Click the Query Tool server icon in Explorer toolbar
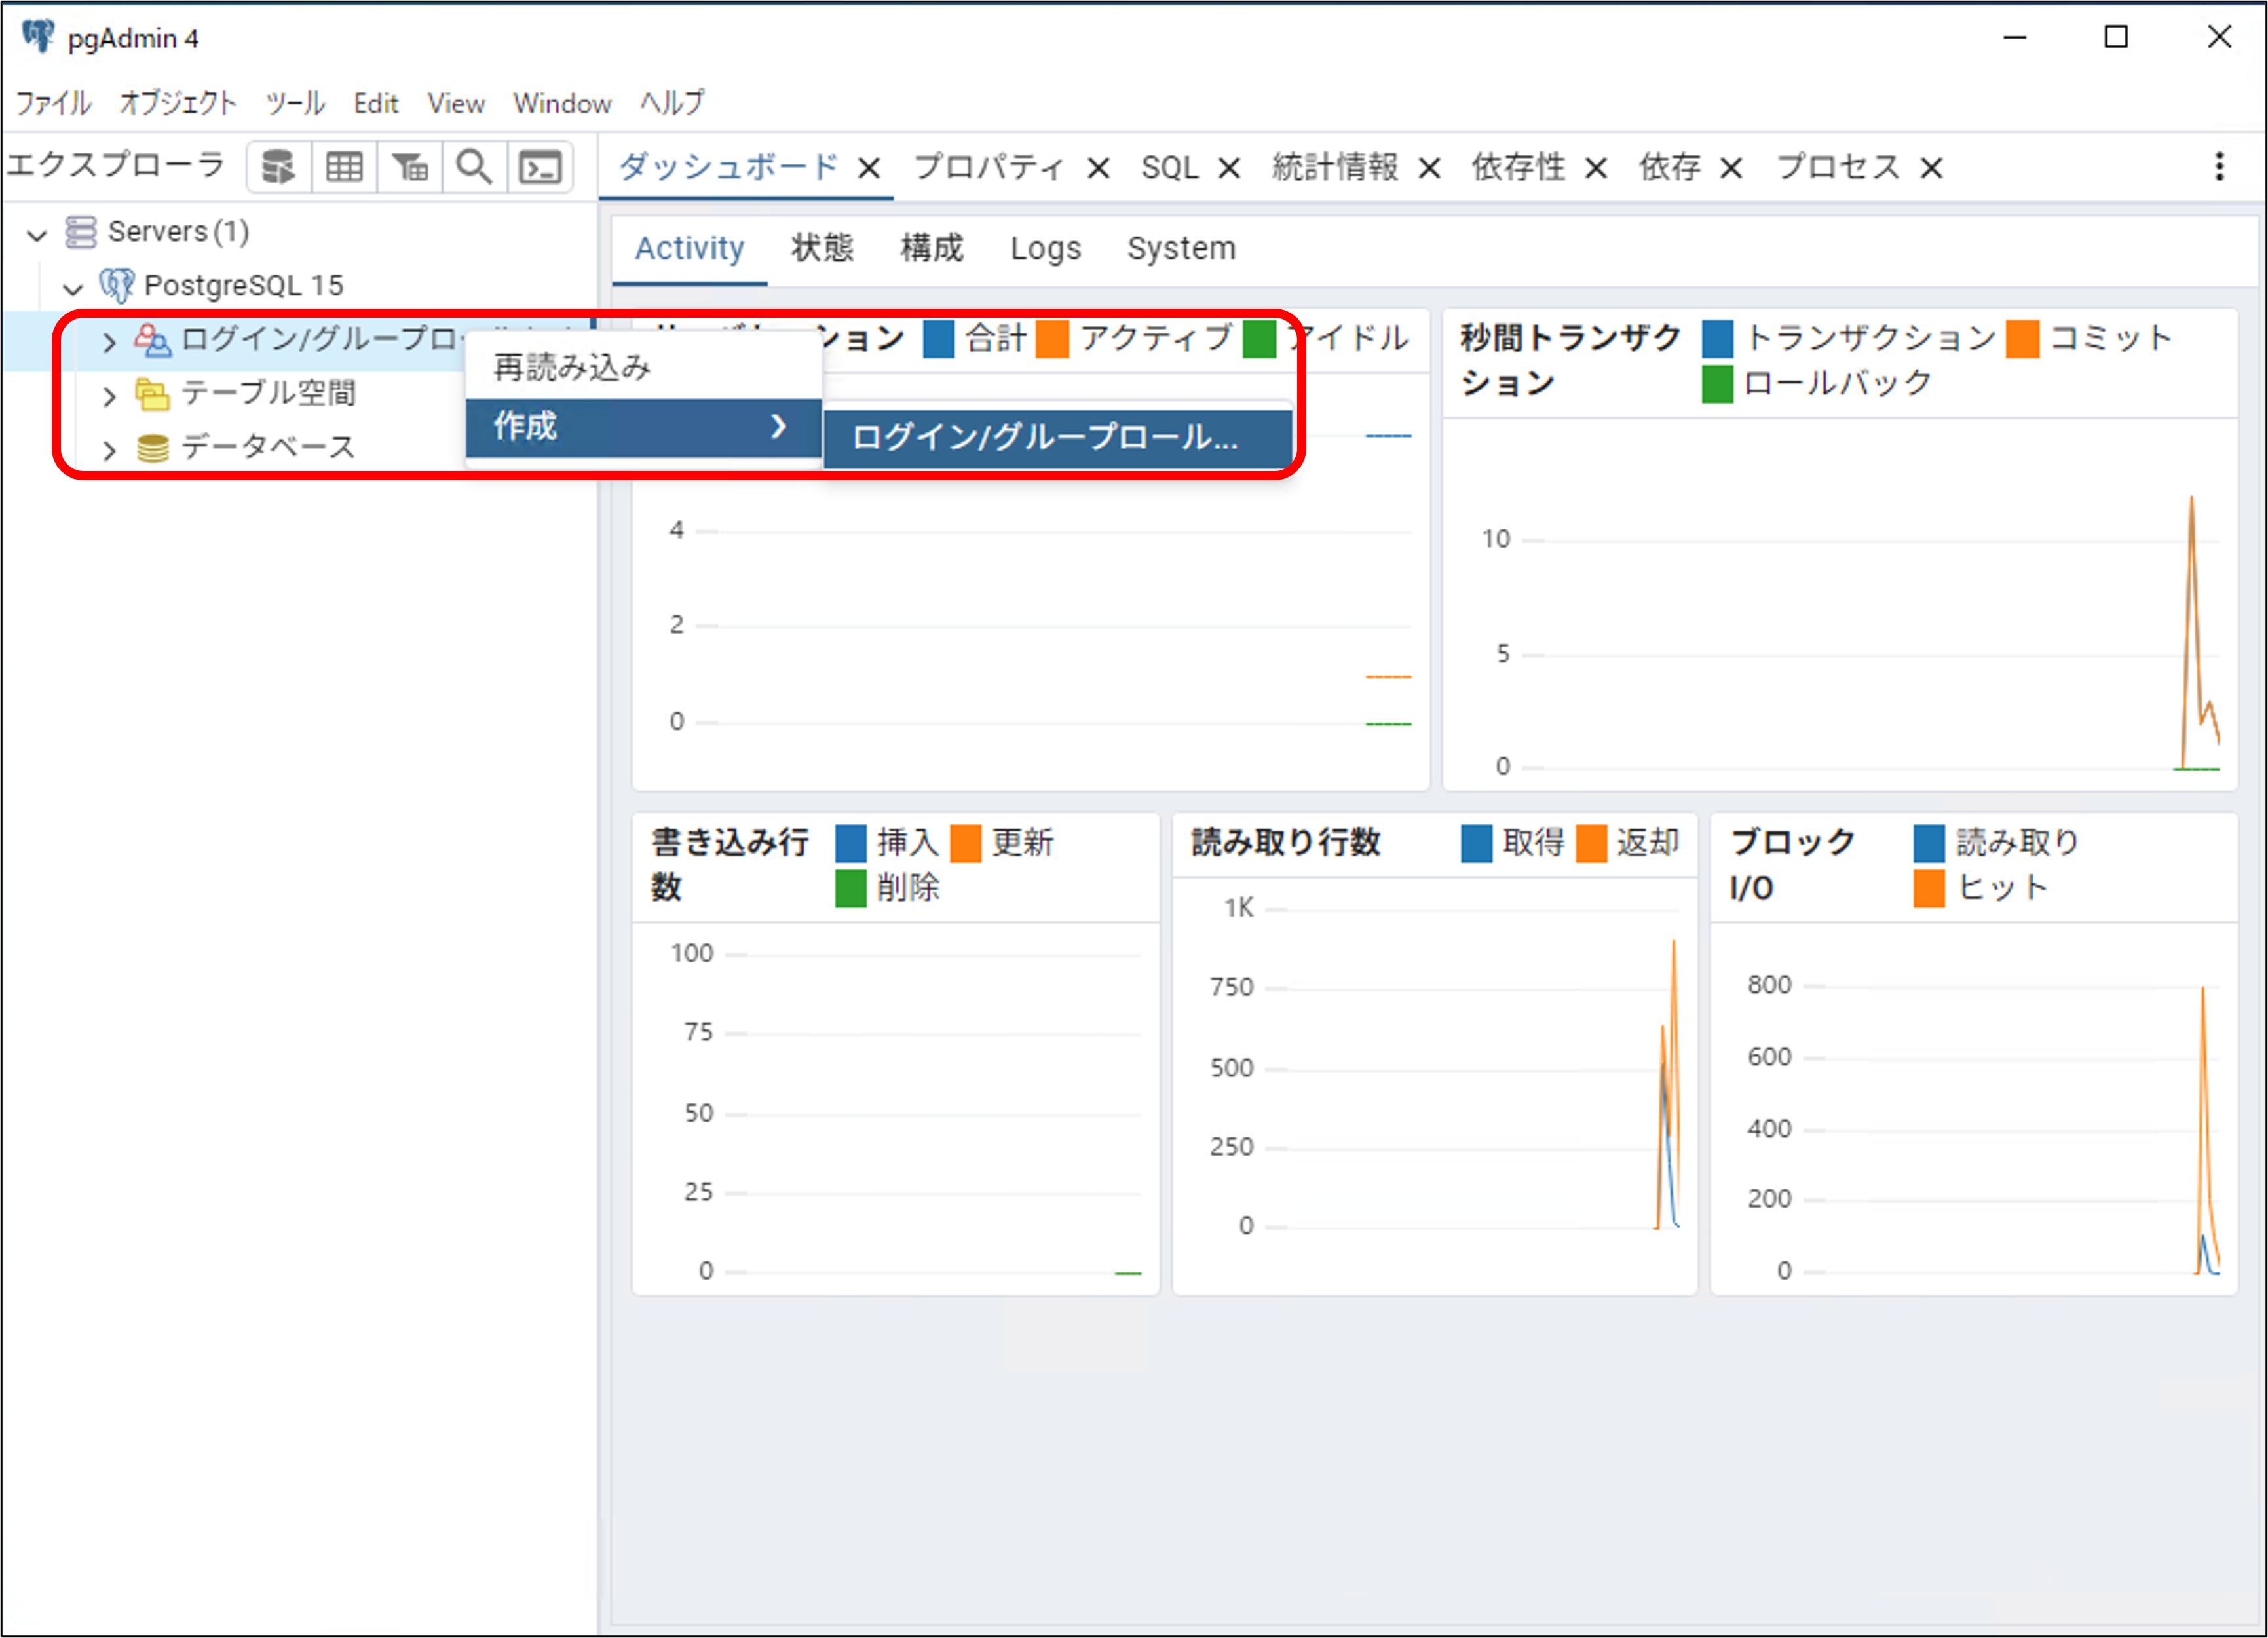2268x1638 pixels. click(x=278, y=167)
